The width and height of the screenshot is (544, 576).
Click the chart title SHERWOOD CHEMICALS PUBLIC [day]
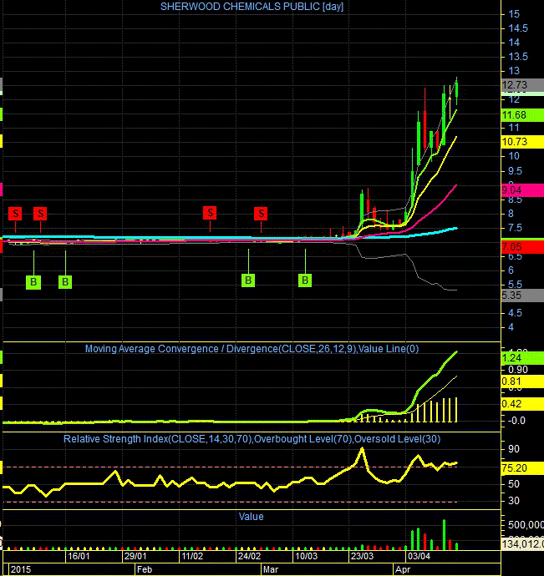(x=252, y=7)
